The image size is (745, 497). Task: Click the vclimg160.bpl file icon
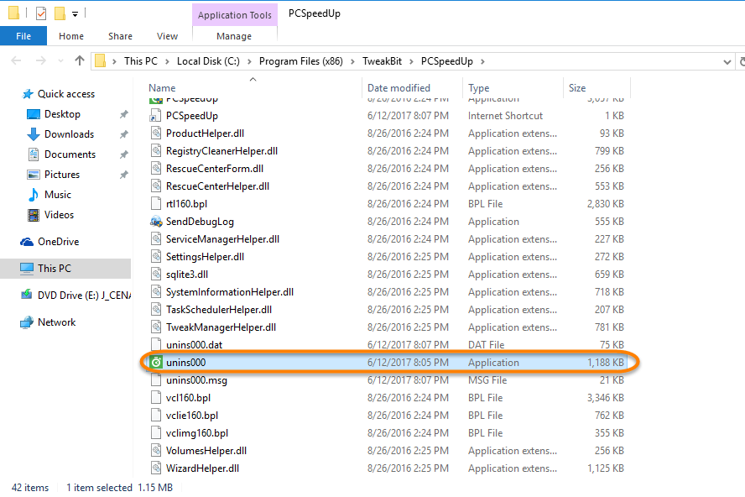[x=155, y=432]
